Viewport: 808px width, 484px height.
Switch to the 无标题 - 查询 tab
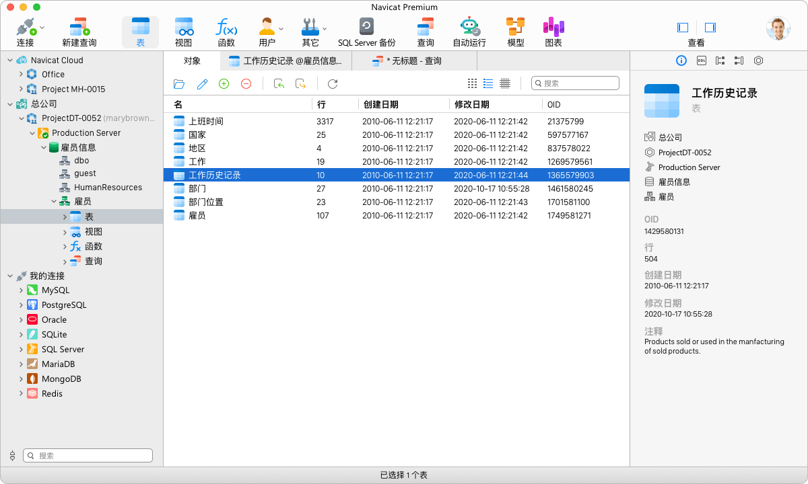(413, 61)
